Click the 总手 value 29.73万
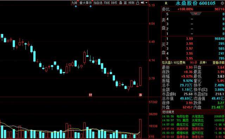The height and width of the screenshot is (139, 225). (186, 85)
